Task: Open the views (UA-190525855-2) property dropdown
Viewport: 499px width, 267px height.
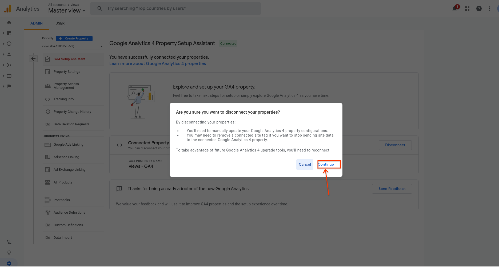Action: click(73, 46)
